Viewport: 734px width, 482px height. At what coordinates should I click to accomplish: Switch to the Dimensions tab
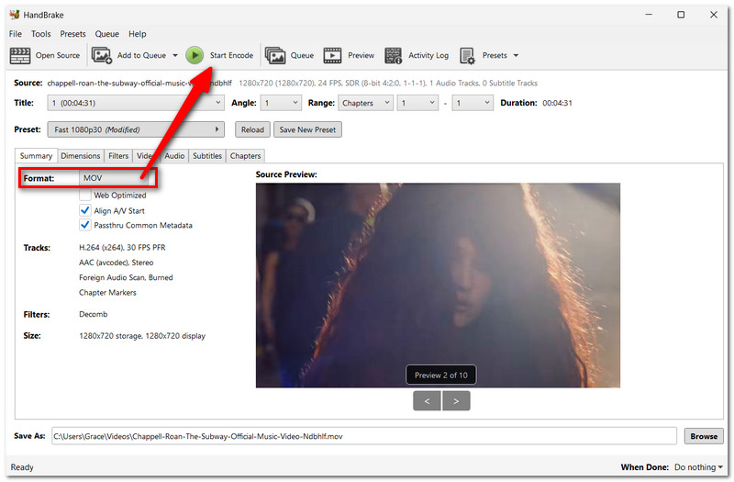tap(81, 155)
